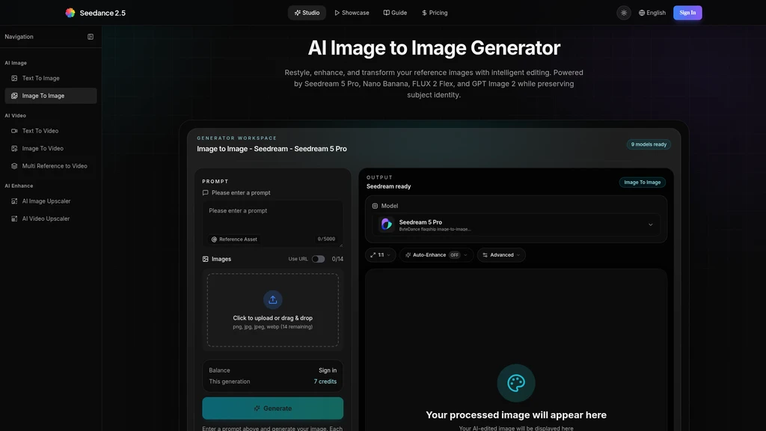Click the 0/5000 character counter

pos(326,239)
